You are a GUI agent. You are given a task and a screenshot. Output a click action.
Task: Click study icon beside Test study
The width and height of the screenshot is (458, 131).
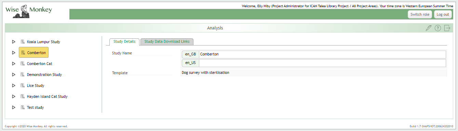click(23, 107)
